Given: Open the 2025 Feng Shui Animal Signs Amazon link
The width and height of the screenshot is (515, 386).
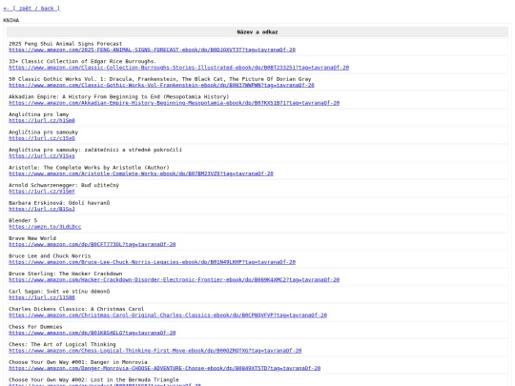Looking at the screenshot, I should tap(152, 50).
